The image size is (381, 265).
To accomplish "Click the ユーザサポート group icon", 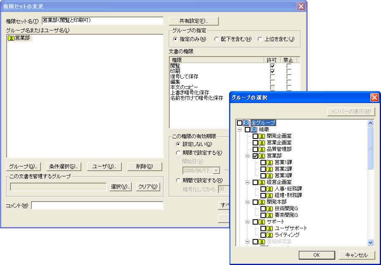I will tap(270, 228).
